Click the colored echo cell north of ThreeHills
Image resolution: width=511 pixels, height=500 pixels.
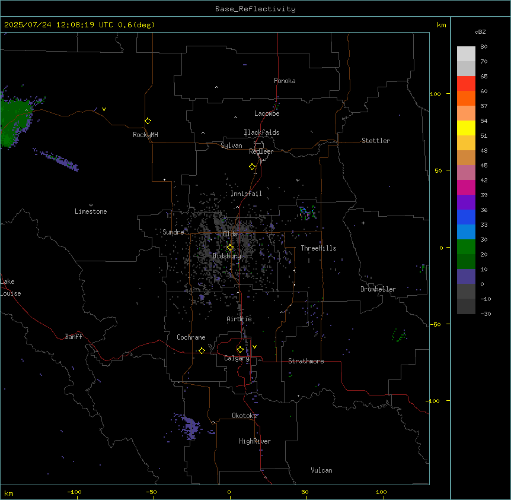coord(307,213)
